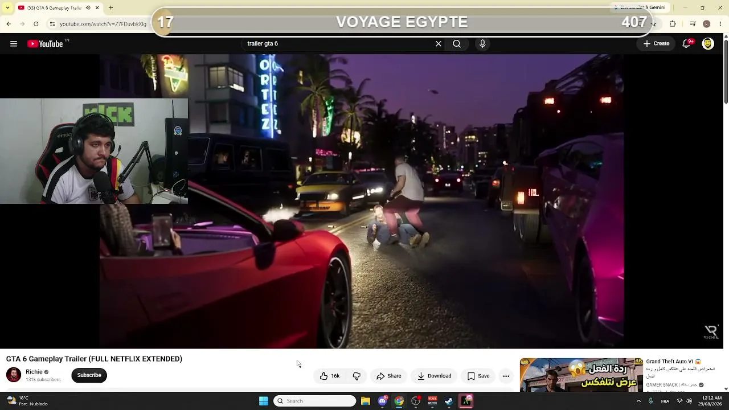729x410 pixels.
Task: Open the Chrome profile avatar
Action: [x=706, y=24]
